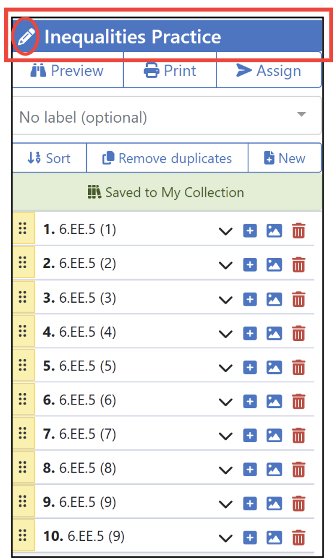Expand question 10 chevron arrow
This screenshot has height=560, width=335.
(226, 538)
